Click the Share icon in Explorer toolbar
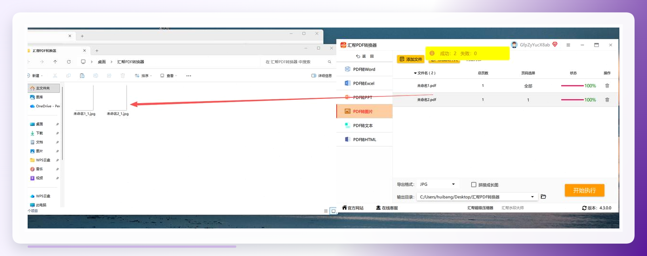The image size is (647, 256). [x=109, y=76]
